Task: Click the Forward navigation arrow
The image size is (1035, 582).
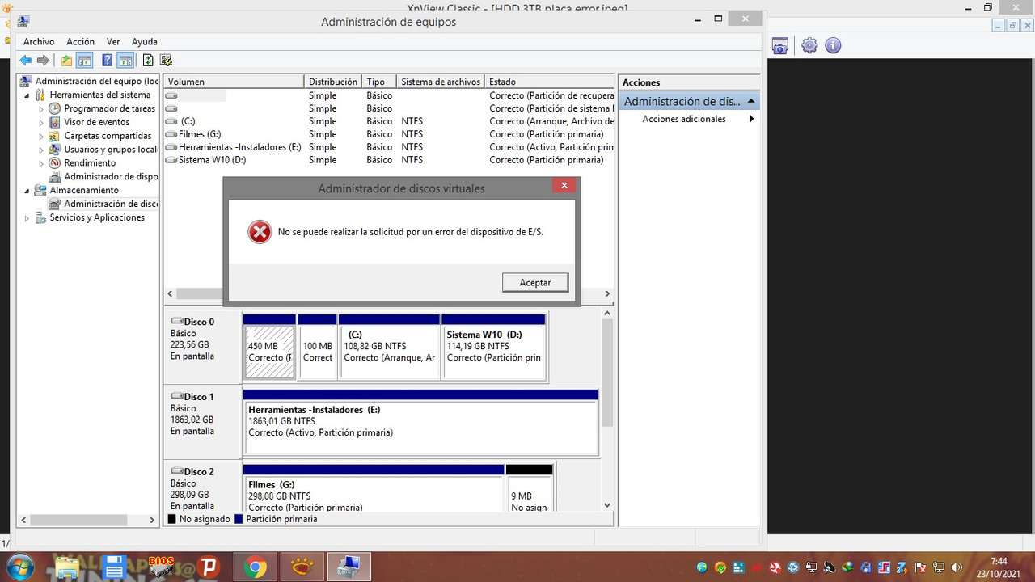Action: click(44, 59)
